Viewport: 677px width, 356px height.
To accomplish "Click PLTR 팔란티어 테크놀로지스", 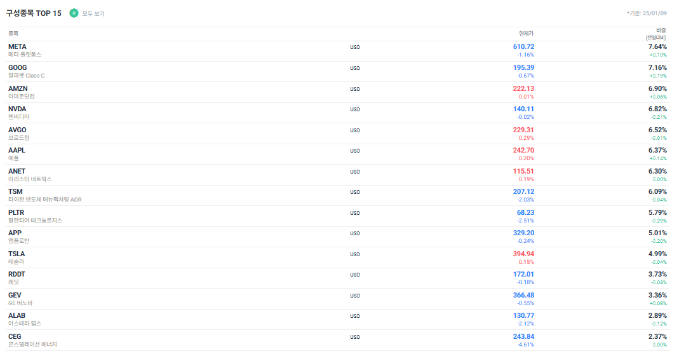I will coord(36,216).
